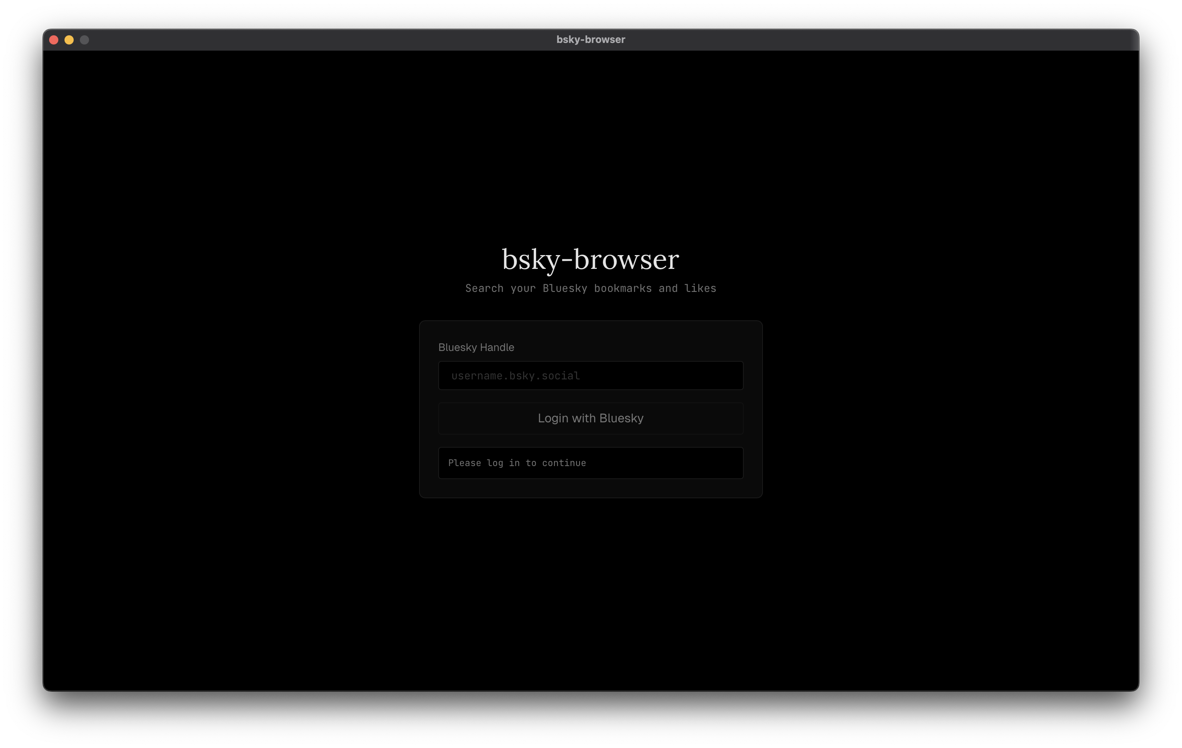Select the "Please log in to continue" status box
The image size is (1182, 748).
click(591, 463)
